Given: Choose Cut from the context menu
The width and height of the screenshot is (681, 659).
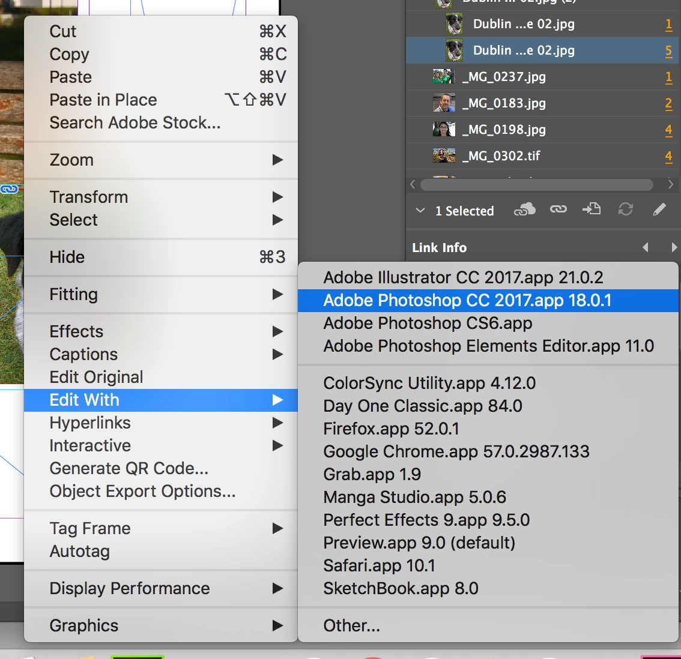Looking at the screenshot, I should click(x=161, y=31).
